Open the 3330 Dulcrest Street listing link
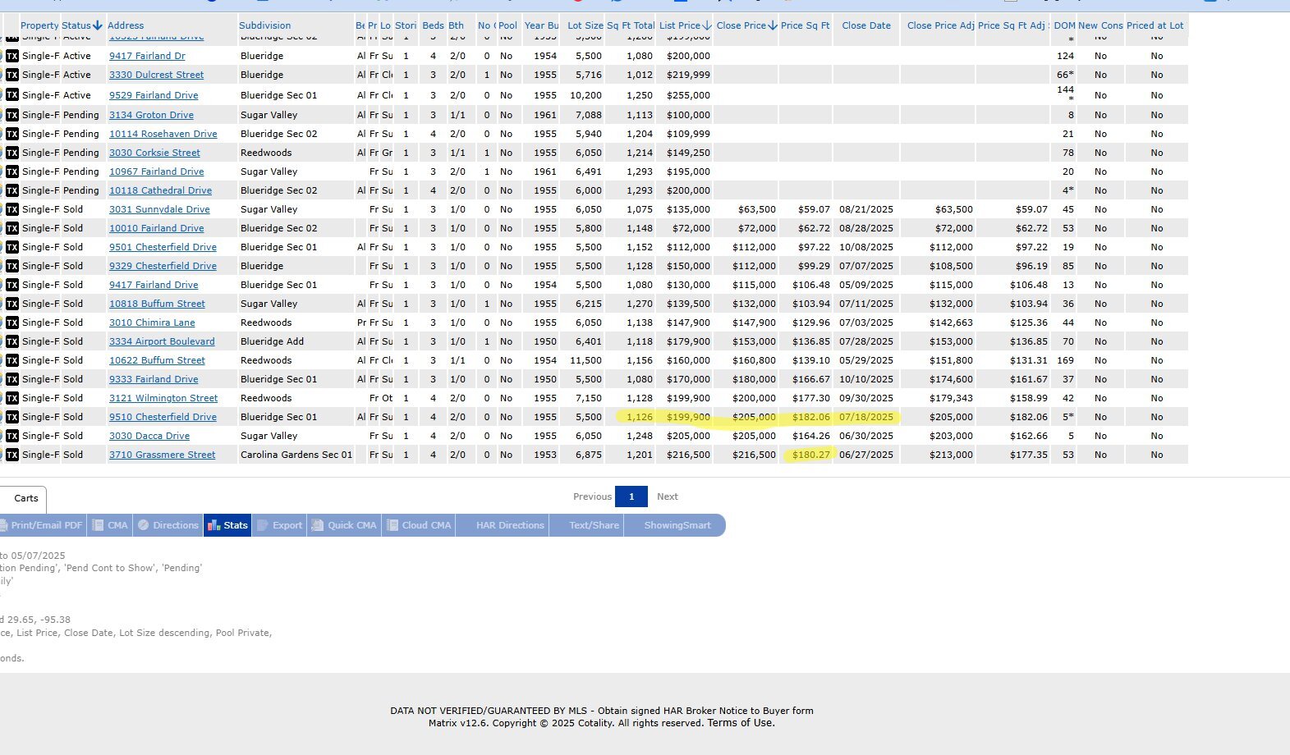This screenshot has width=1290, height=755. pyautogui.click(x=156, y=75)
